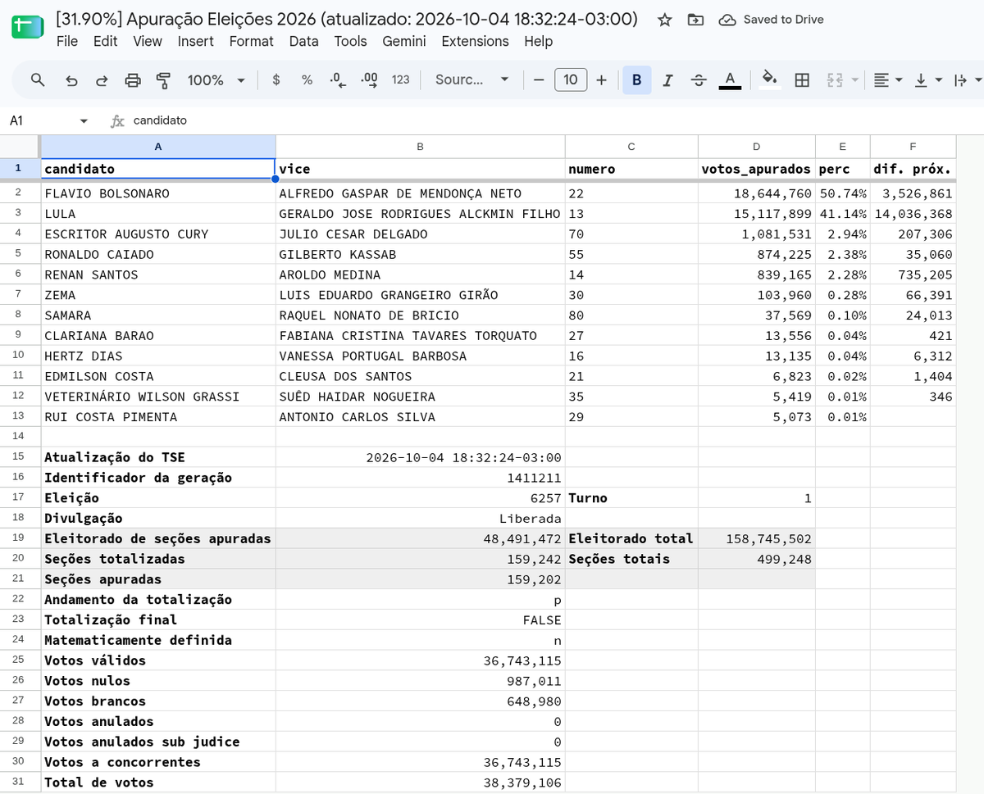
Task: Select the dif. próx. header cell
Action: coord(913,169)
